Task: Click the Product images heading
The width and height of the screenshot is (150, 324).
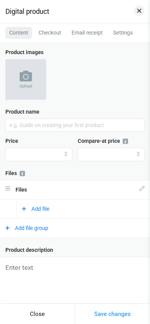Action: [x=24, y=52]
